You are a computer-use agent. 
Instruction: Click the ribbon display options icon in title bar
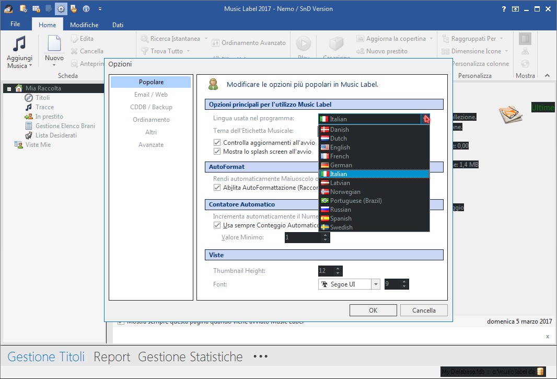(x=515, y=9)
